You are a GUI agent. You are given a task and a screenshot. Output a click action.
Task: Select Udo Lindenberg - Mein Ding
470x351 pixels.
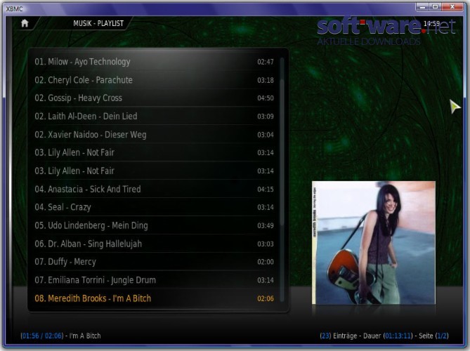point(154,225)
